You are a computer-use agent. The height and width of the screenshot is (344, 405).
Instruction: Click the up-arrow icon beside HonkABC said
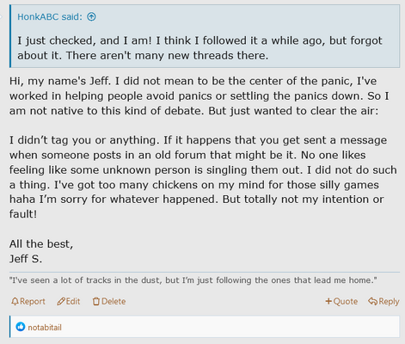click(91, 17)
